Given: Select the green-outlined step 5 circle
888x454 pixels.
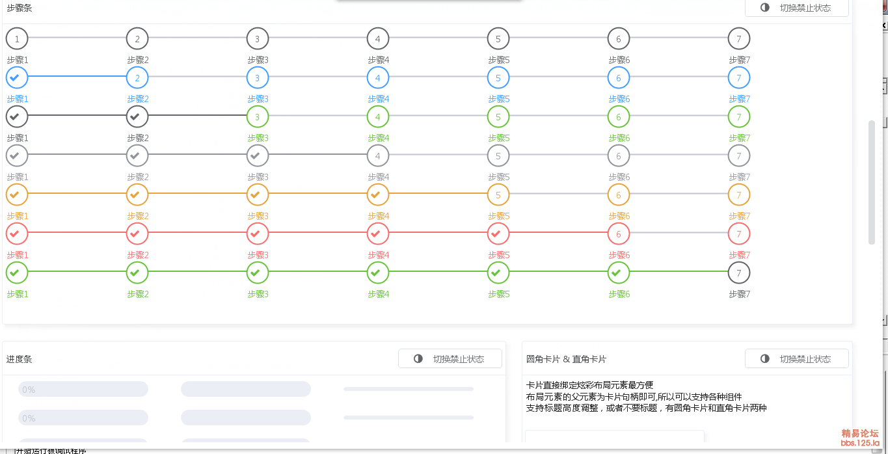Looking at the screenshot, I should [498, 117].
